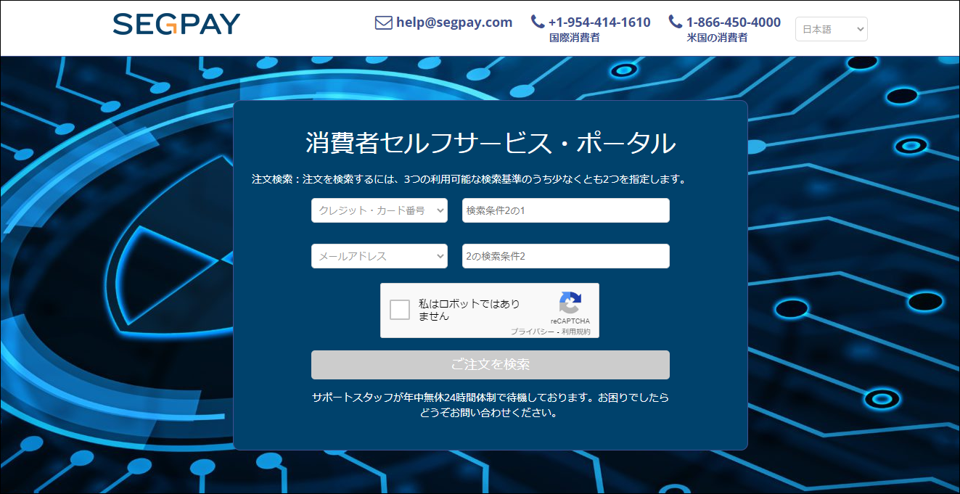The width and height of the screenshot is (960, 494).
Task: Click the 1-866-450-4000 US phone link
Action: [x=734, y=22]
